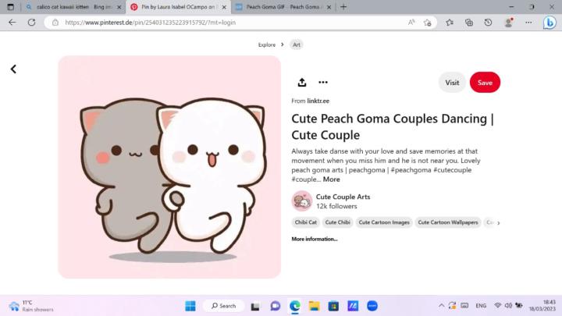Click the pin share upload icon

tap(302, 83)
